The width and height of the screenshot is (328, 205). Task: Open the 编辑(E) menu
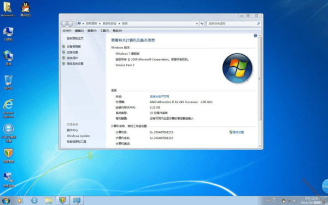[x=79, y=31]
